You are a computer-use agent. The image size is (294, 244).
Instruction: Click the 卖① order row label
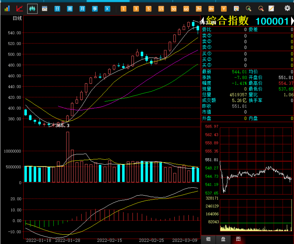(207, 47)
